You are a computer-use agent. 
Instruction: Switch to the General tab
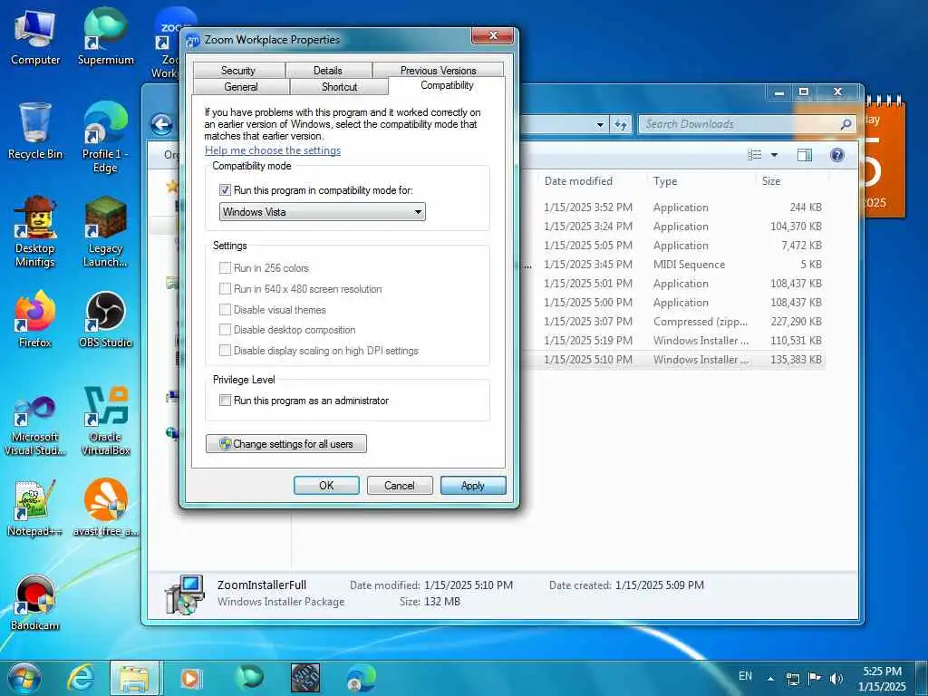[241, 87]
